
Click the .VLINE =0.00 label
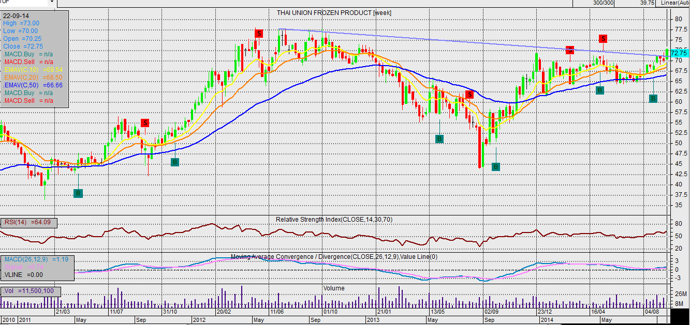click(x=23, y=275)
